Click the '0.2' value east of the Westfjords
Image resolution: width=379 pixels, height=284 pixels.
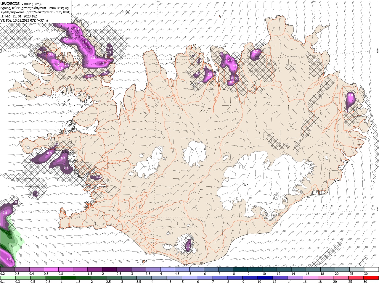coord(110,48)
